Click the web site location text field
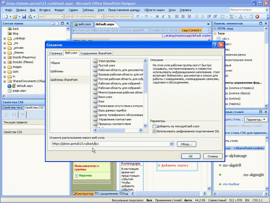 [x=109, y=144]
